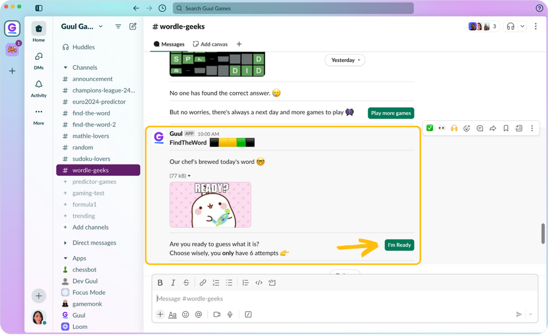Viewport: 548px width, 335px height.
Task: React with the raised hands emoji
Action: (x=454, y=128)
